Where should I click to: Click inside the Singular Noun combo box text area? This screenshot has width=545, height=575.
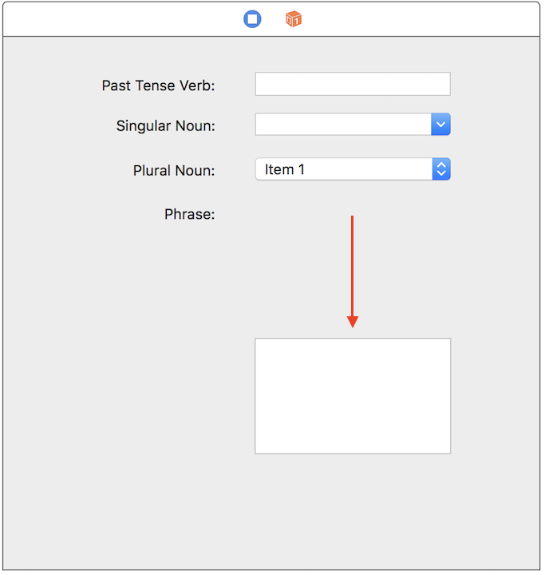pyautogui.click(x=343, y=125)
